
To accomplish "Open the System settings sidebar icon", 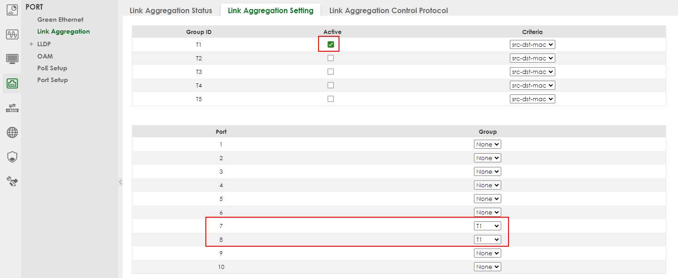I will click(12, 58).
